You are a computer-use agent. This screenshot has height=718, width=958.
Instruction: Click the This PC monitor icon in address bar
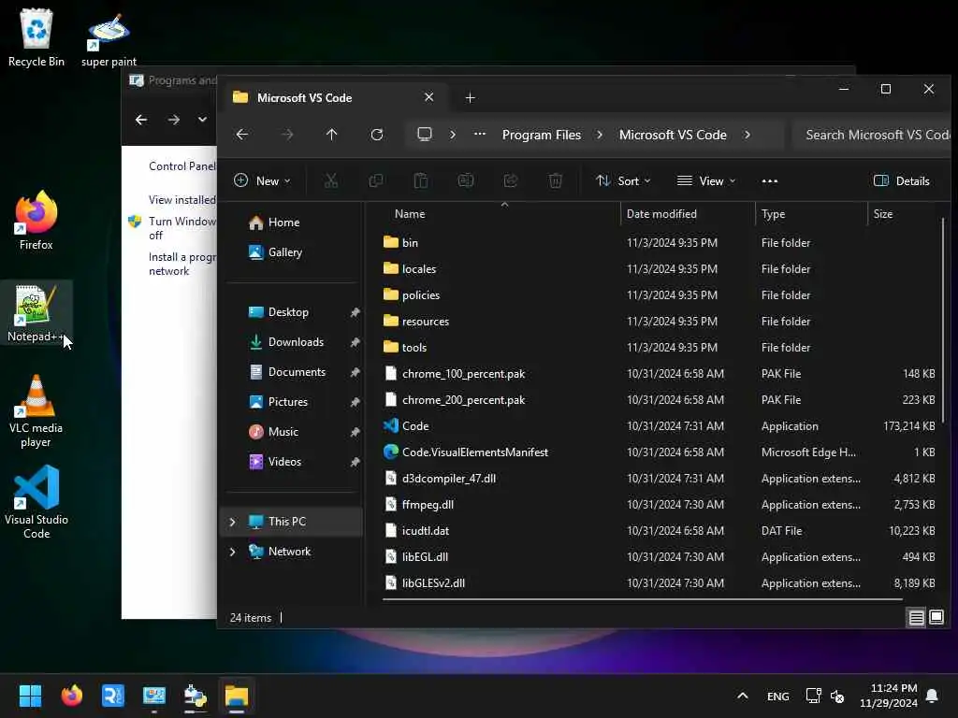pos(424,135)
